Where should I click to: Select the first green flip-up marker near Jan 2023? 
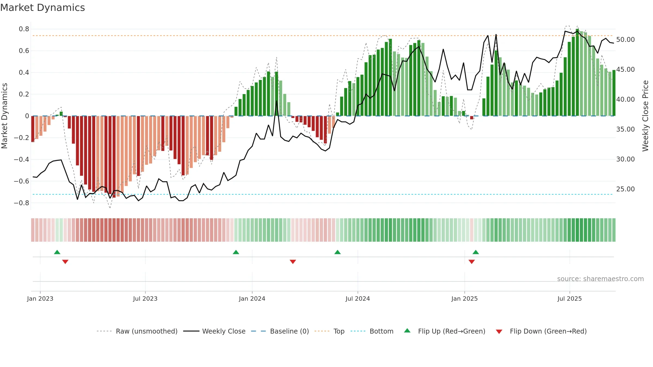pyautogui.click(x=57, y=252)
